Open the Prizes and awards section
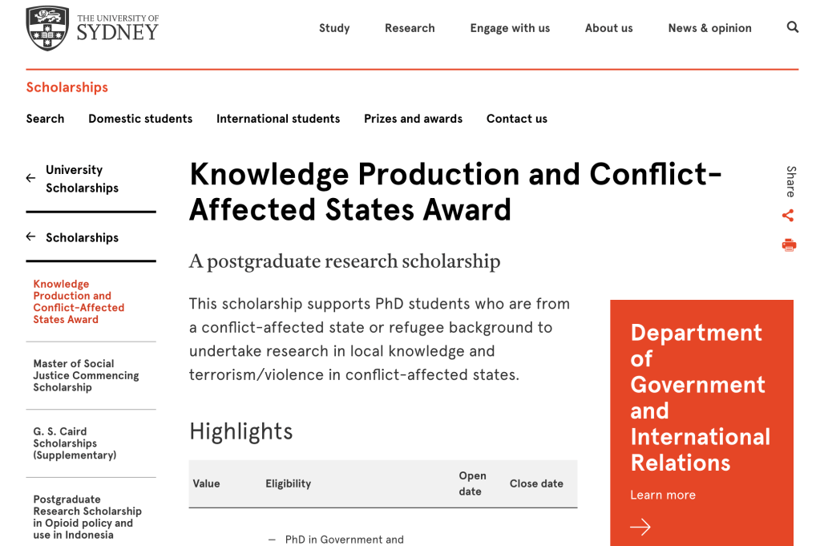The height and width of the screenshot is (546, 820). (x=413, y=119)
